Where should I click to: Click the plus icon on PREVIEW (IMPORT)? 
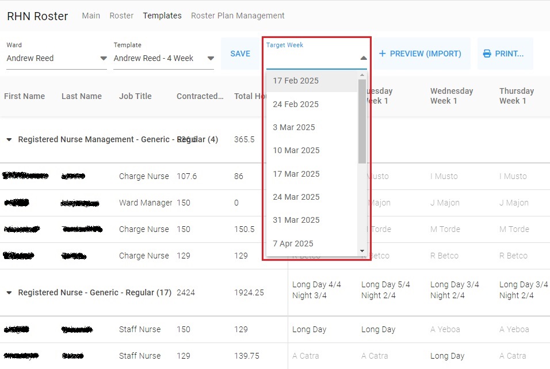point(383,54)
